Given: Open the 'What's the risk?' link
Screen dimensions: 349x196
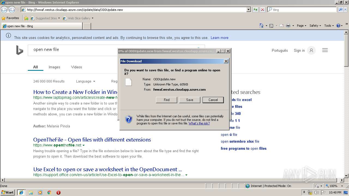Looking at the screenshot, I should [x=199, y=123].
